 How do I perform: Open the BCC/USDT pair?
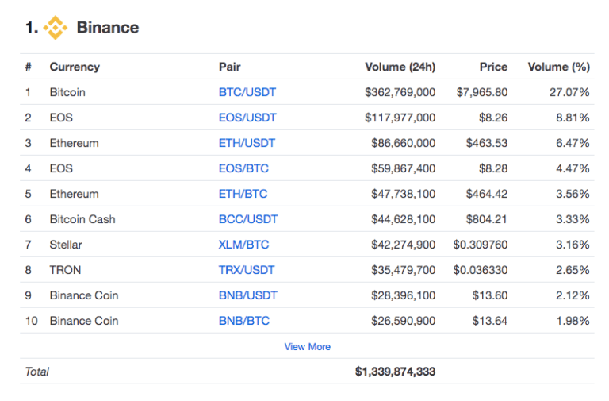[248, 219]
